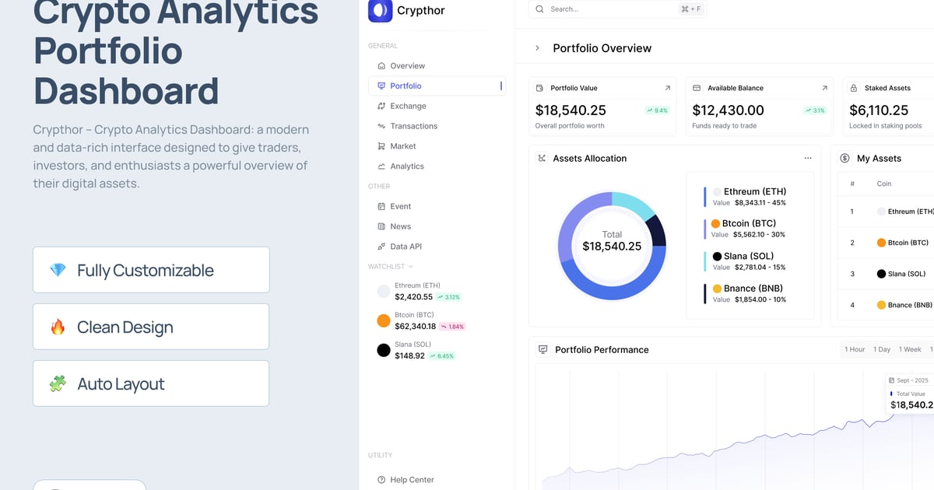Select the Analytics sidebar icon
Viewport: 934px width, 490px height.
[x=381, y=166]
